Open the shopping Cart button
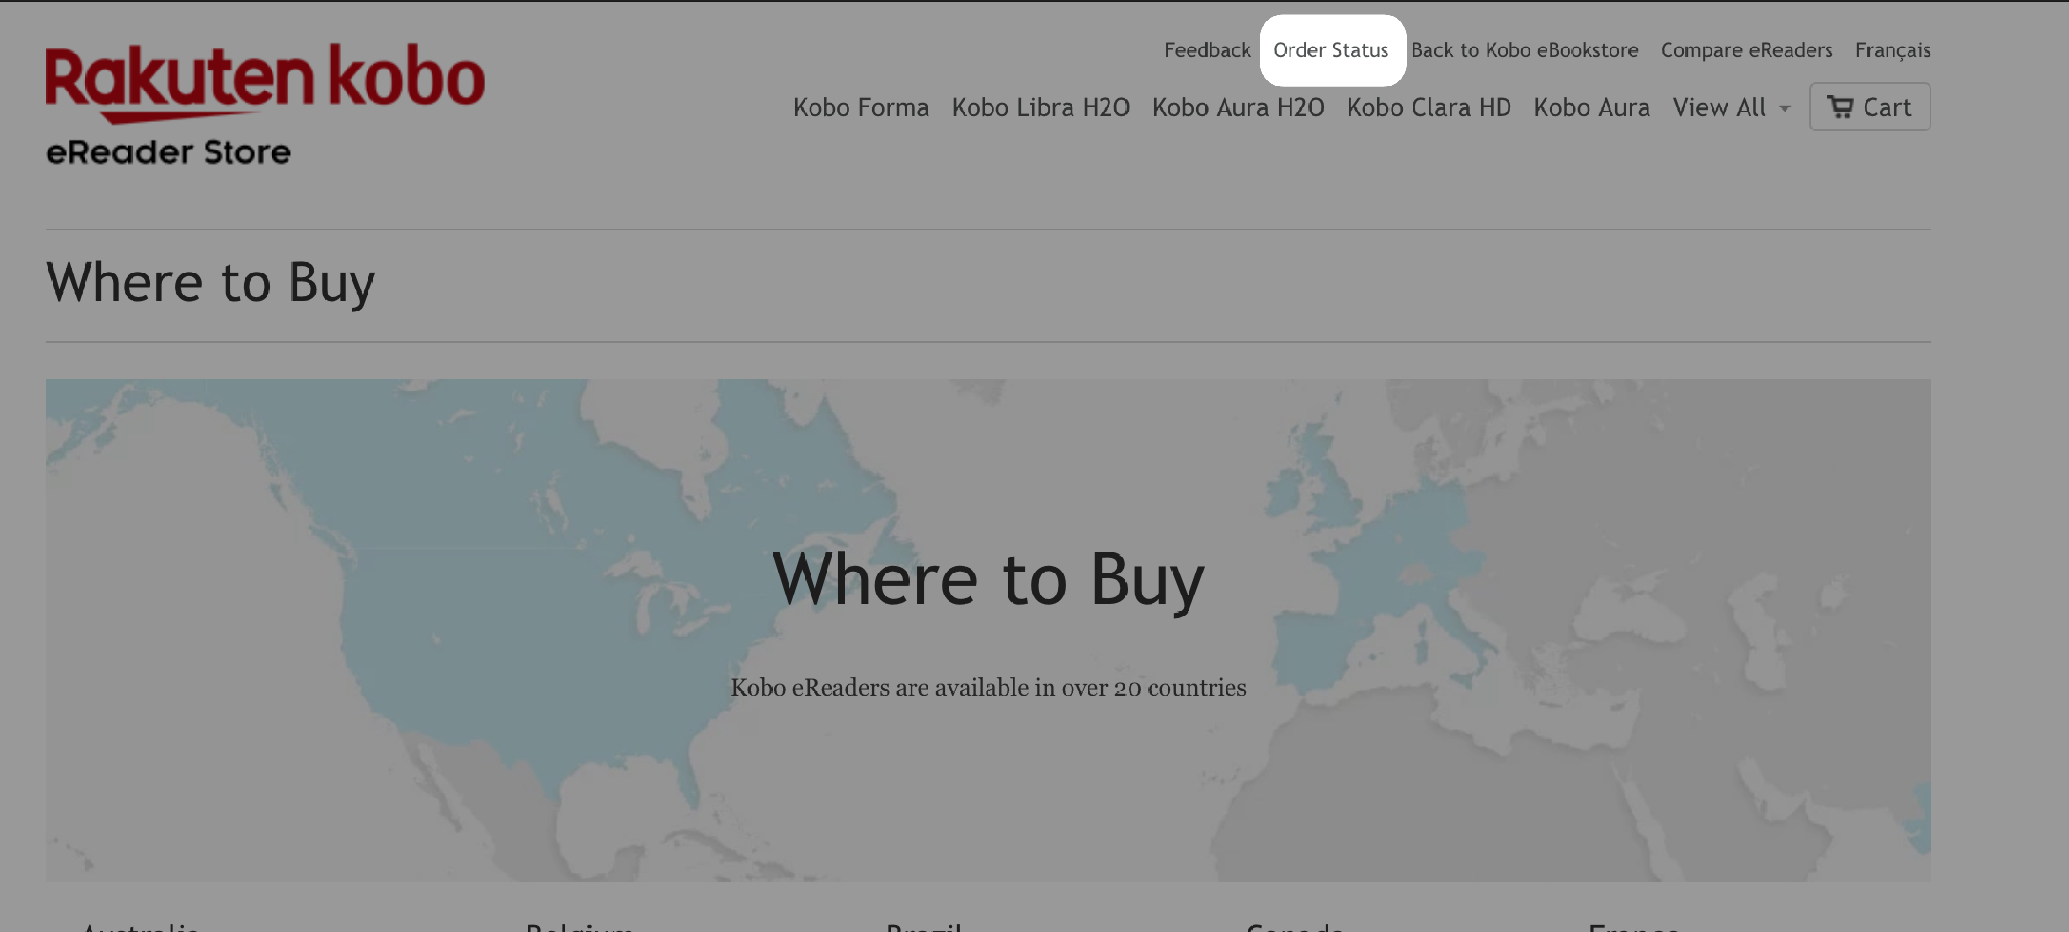Screen dimensions: 2069x932 (x=1870, y=107)
